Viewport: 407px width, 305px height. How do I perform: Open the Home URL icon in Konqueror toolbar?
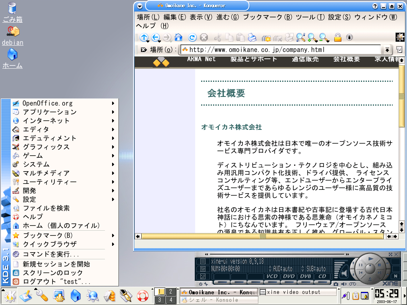click(178, 38)
